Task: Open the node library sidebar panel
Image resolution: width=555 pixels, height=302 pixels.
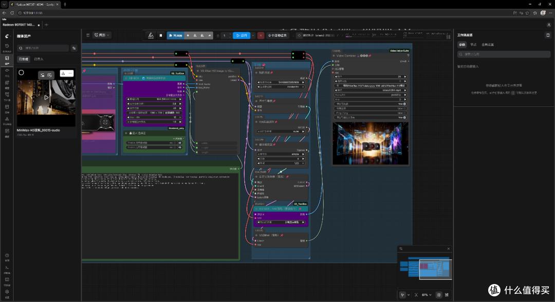Action: [7, 72]
